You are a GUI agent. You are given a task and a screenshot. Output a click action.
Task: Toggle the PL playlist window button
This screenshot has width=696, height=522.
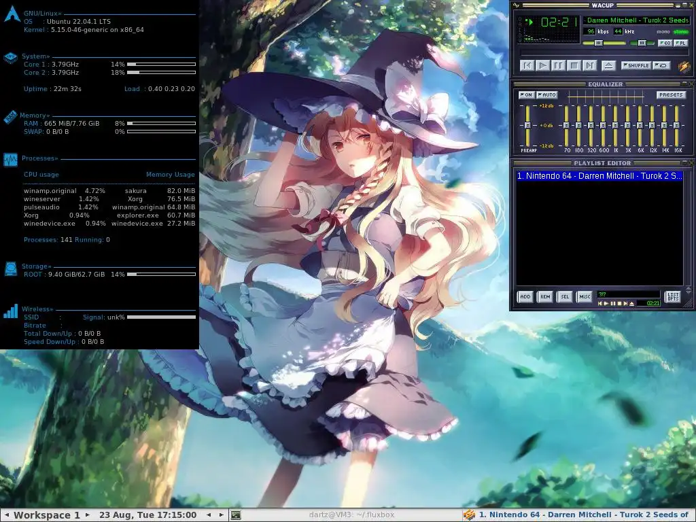coord(680,43)
